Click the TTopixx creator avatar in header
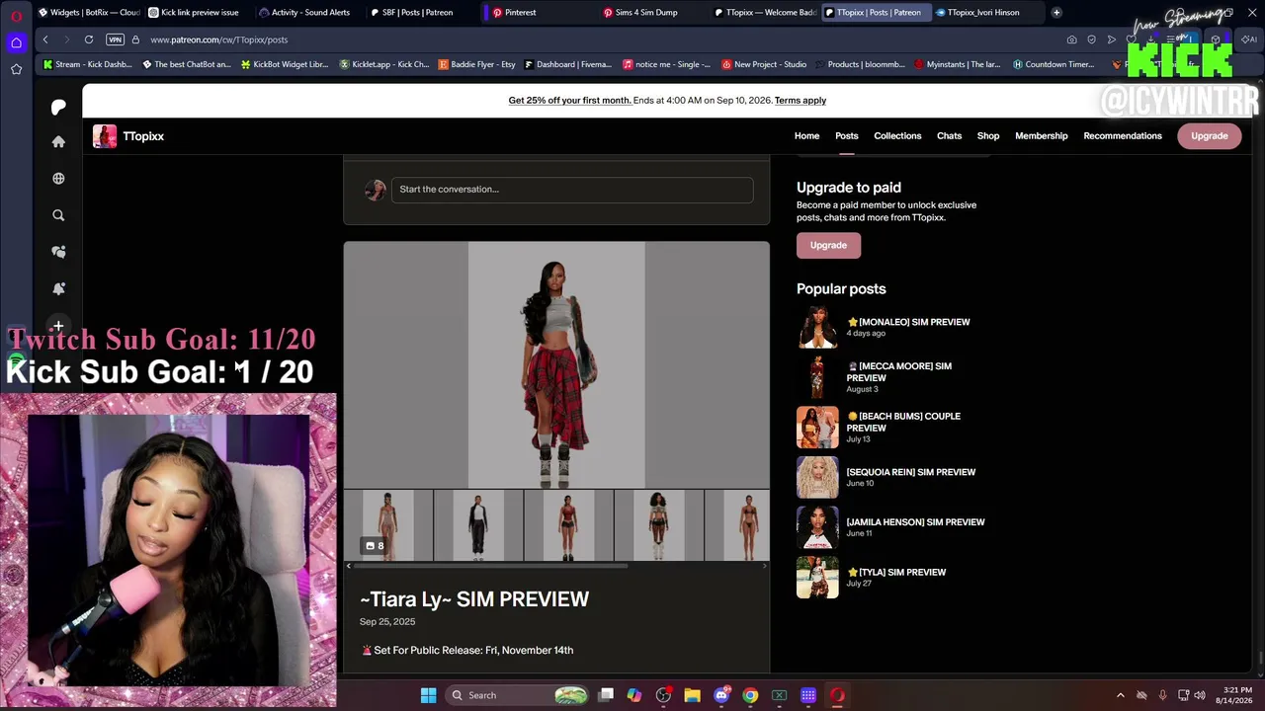 pos(105,136)
